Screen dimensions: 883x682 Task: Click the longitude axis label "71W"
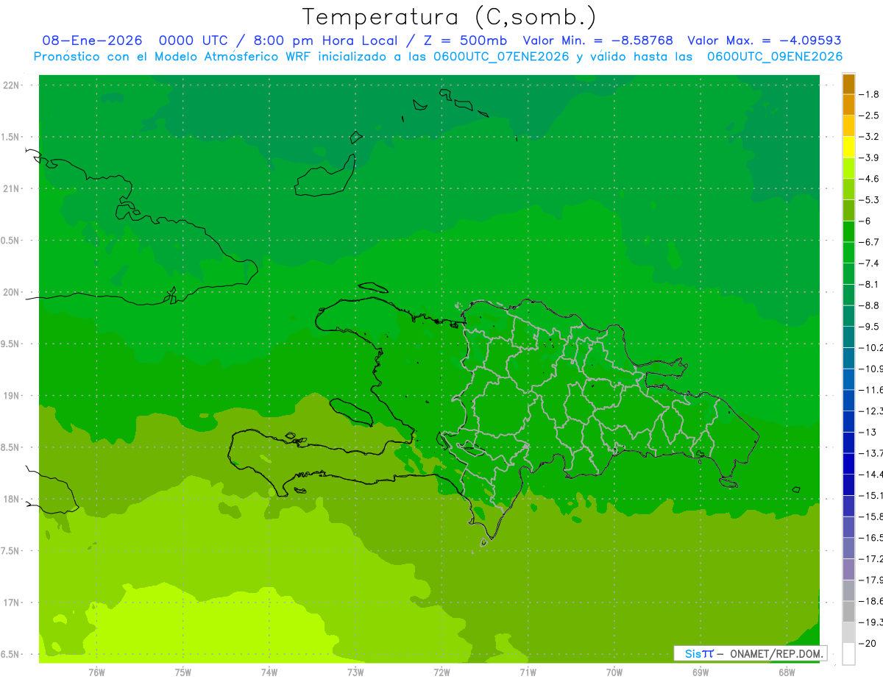coord(528,672)
